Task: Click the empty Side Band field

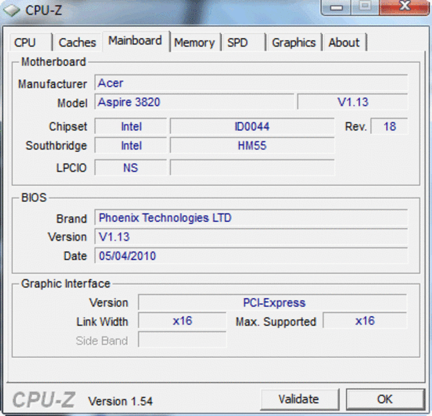Action: 182,340
